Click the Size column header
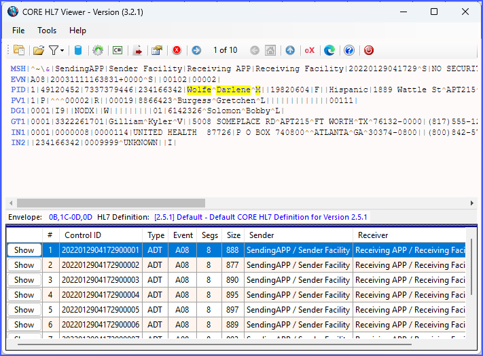Image resolution: width=483 pixels, height=356 pixels. [x=233, y=235]
